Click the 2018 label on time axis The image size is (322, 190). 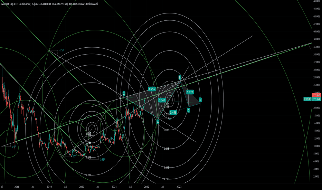click(17, 187)
